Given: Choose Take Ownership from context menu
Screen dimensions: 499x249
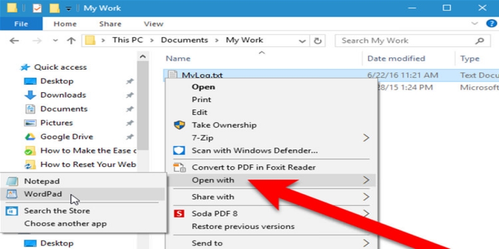Looking at the screenshot, I should click(x=223, y=125).
